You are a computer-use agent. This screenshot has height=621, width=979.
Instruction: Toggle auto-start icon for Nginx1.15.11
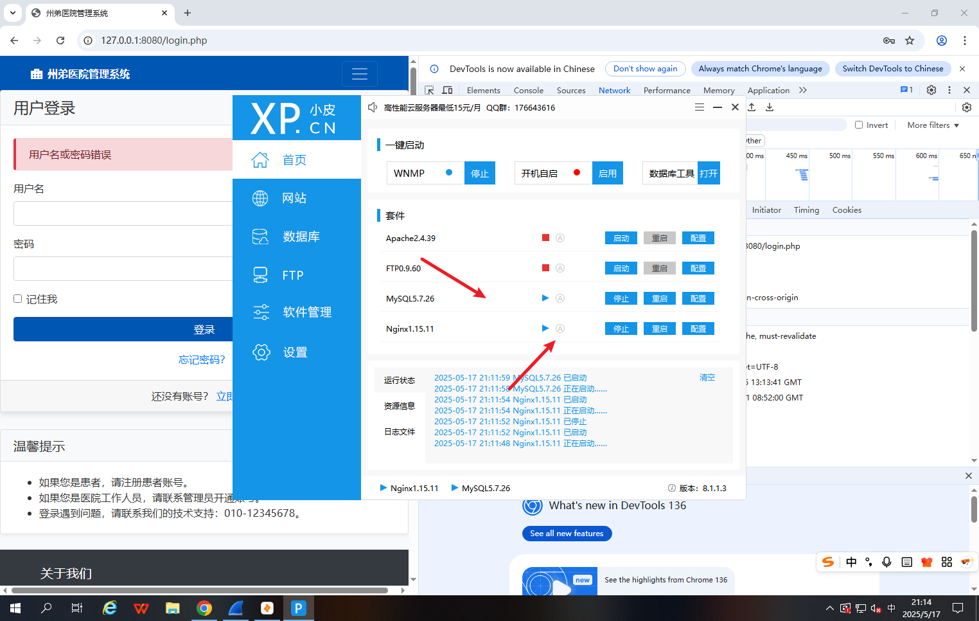click(560, 328)
